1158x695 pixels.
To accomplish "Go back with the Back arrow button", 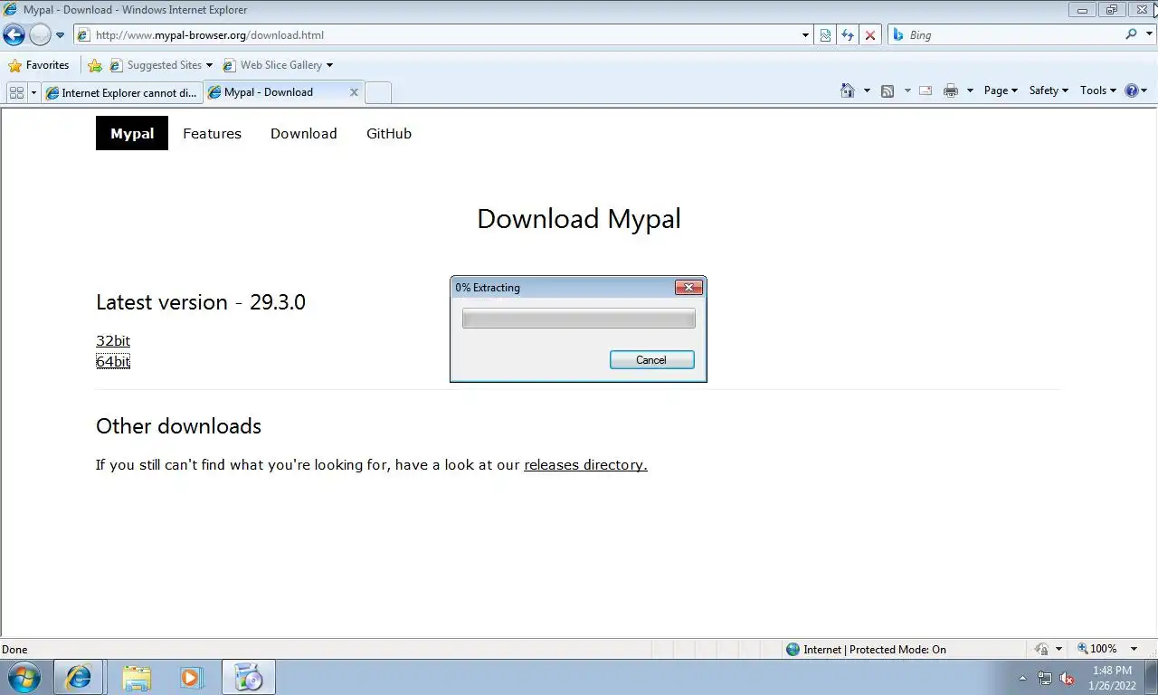I will [14, 35].
